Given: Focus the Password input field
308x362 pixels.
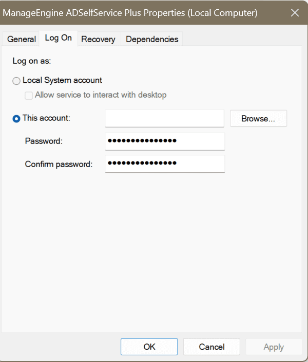Looking at the screenshot, I should point(164,141).
